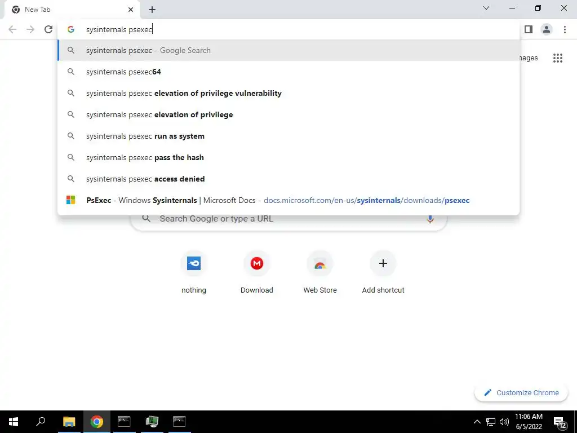Open the 'nothing' shortcut tile
This screenshot has width=577, height=433.
(x=194, y=272)
